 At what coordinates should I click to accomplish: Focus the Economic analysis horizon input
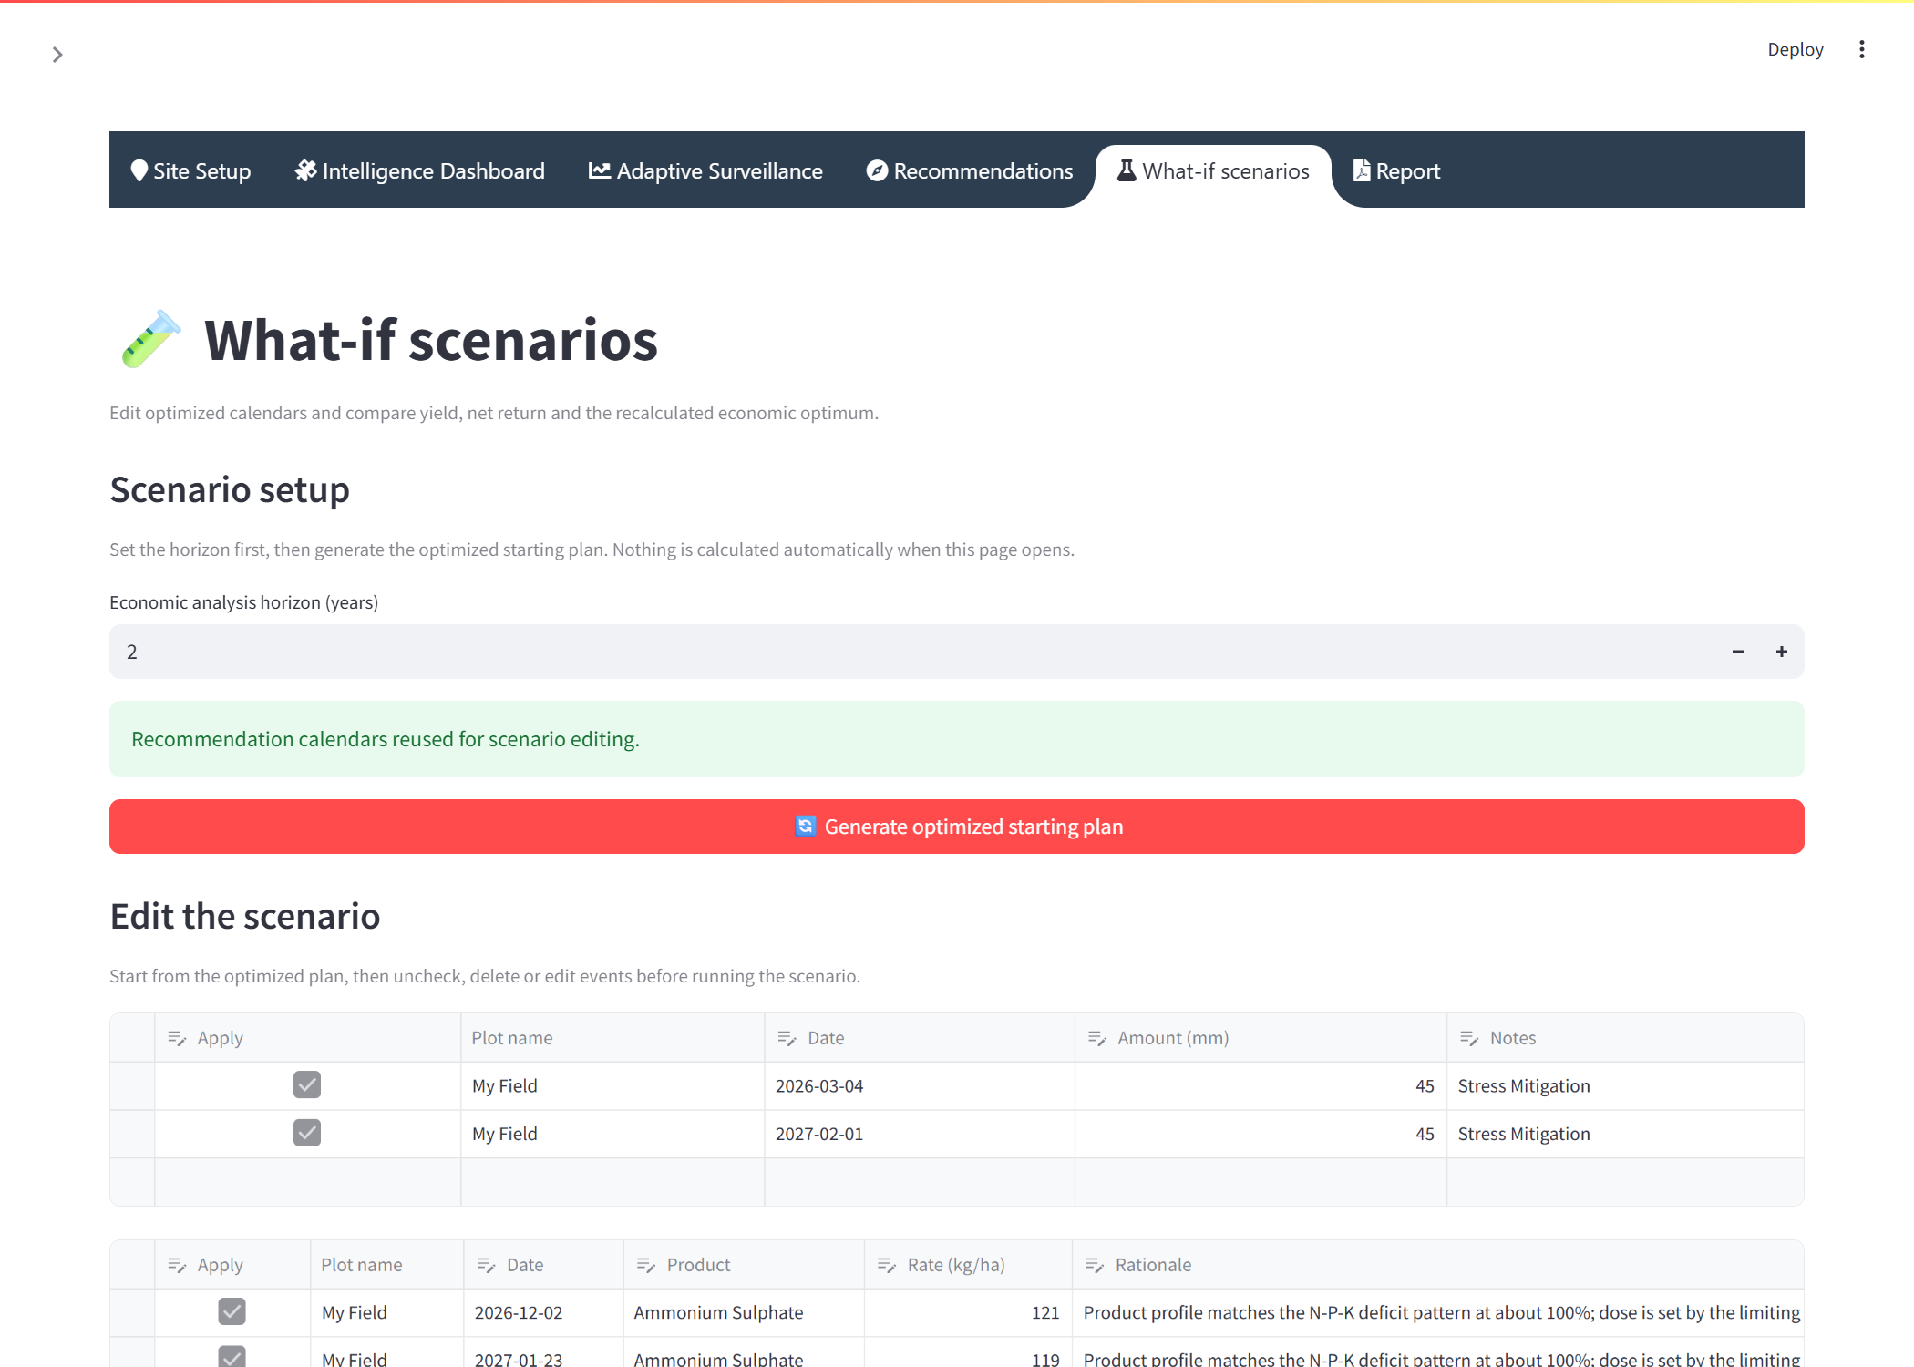point(913,652)
